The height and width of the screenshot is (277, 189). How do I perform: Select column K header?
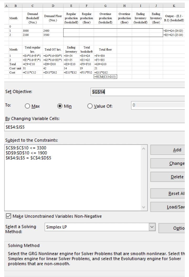pos(174,6)
